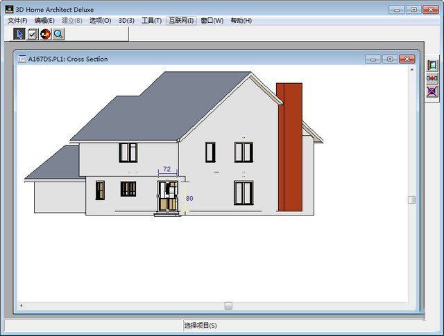Select the red brick chimney
Screen dimensions: 444x336
click(290, 147)
